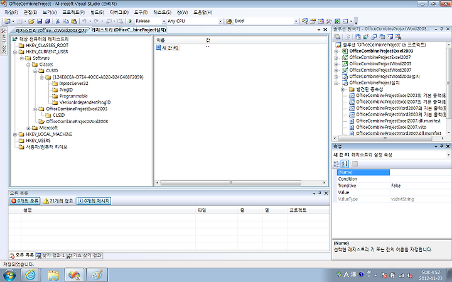Click the Undo toolbar icon
This screenshot has width=452, height=282.
pyautogui.click(x=84, y=21)
